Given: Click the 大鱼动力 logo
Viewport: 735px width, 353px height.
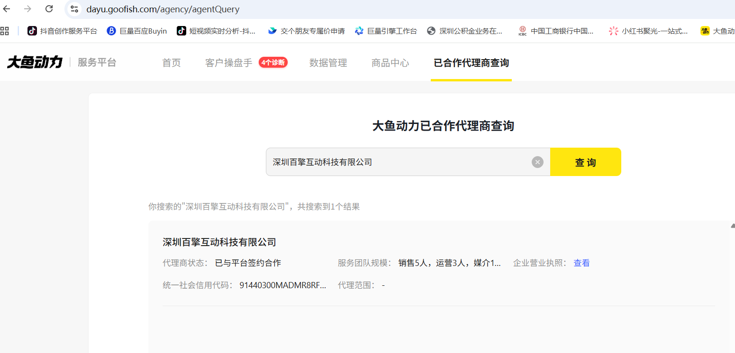Looking at the screenshot, I should click(35, 62).
